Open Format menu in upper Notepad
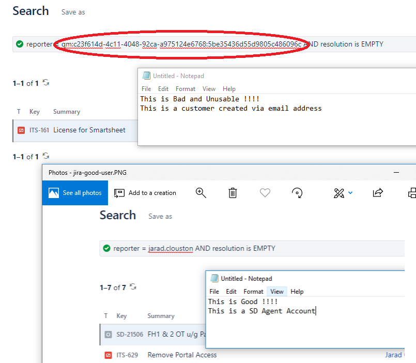The image size is (416, 363). coord(186,89)
